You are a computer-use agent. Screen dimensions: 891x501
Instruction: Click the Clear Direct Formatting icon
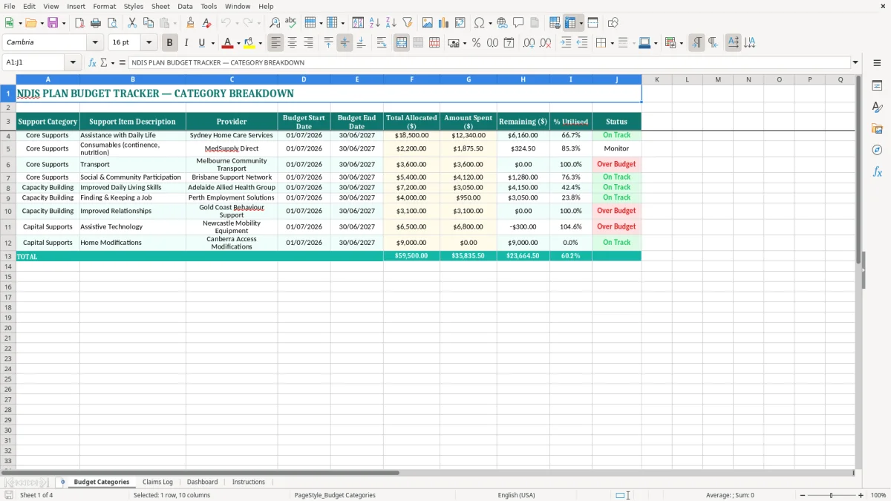[x=207, y=23]
